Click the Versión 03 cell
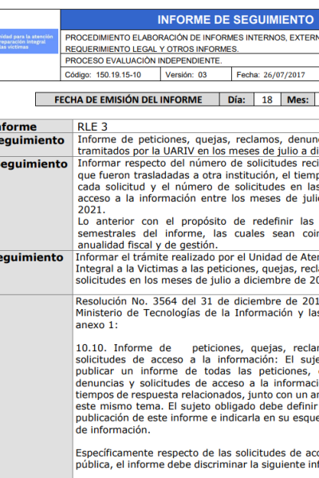319x478 pixels. [196, 75]
